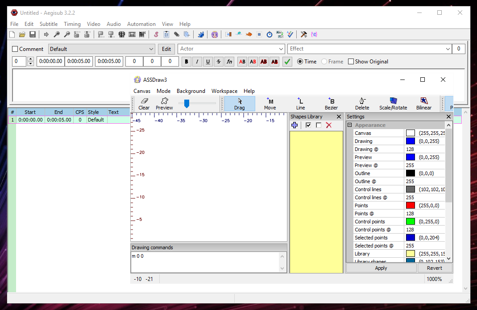Open Options hammer and wrench icon
This screenshot has width=477, height=310.
[303, 34]
